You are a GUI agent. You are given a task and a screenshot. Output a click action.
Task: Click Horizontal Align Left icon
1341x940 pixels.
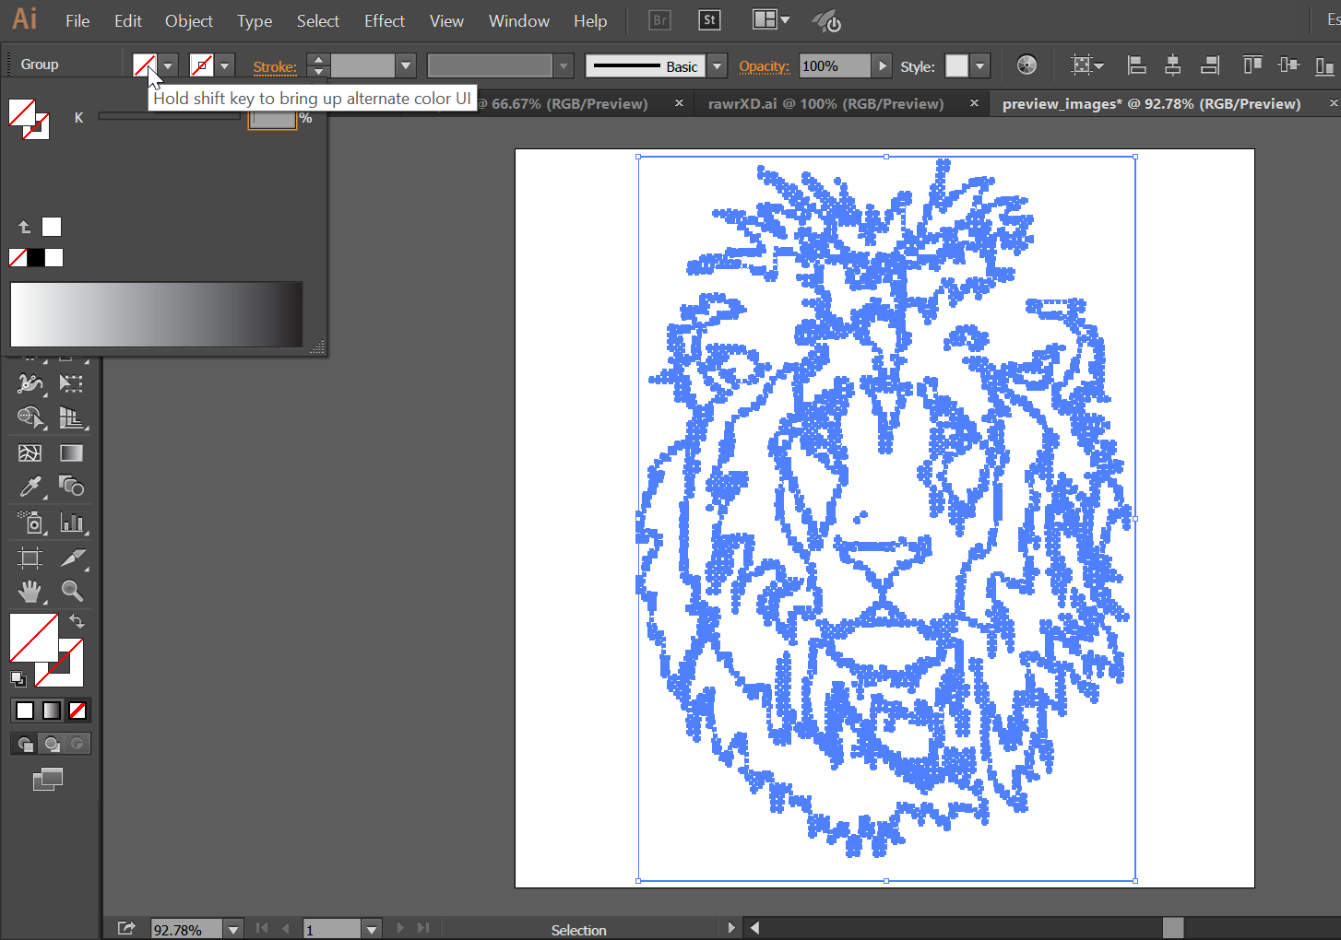pyautogui.click(x=1136, y=65)
